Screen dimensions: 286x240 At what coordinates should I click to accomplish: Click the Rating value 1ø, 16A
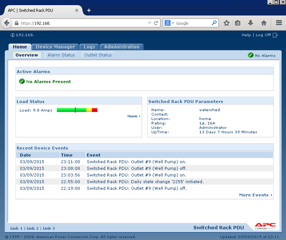point(207,123)
